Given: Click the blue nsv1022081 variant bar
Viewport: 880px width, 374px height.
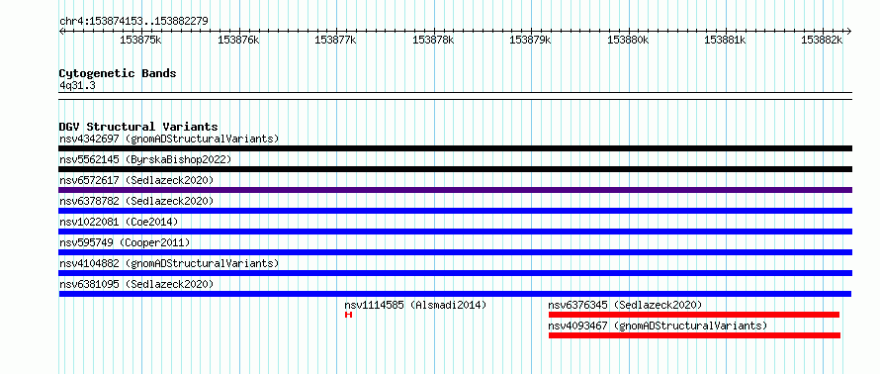Looking at the screenshot, I should (x=455, y=232).
